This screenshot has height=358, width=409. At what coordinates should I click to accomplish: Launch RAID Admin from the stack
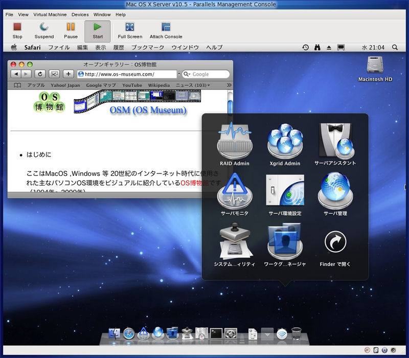click(x=235, y=144)
